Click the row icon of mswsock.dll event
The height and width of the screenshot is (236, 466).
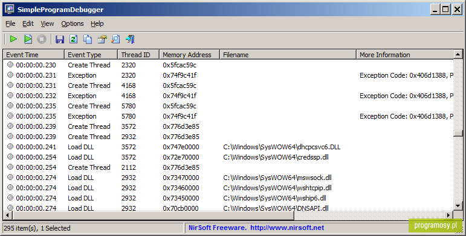(10, 177)
